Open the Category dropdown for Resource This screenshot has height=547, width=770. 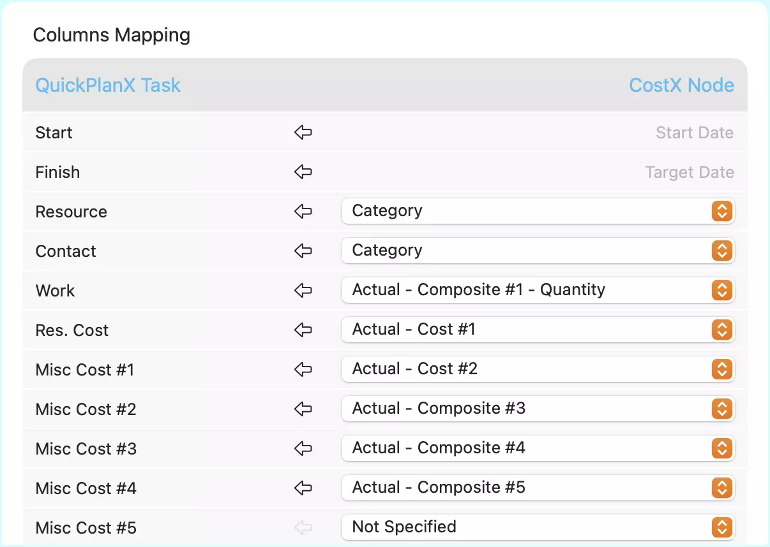click(538, 212)
